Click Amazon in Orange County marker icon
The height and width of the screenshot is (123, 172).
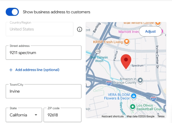[x=140, y=80]
